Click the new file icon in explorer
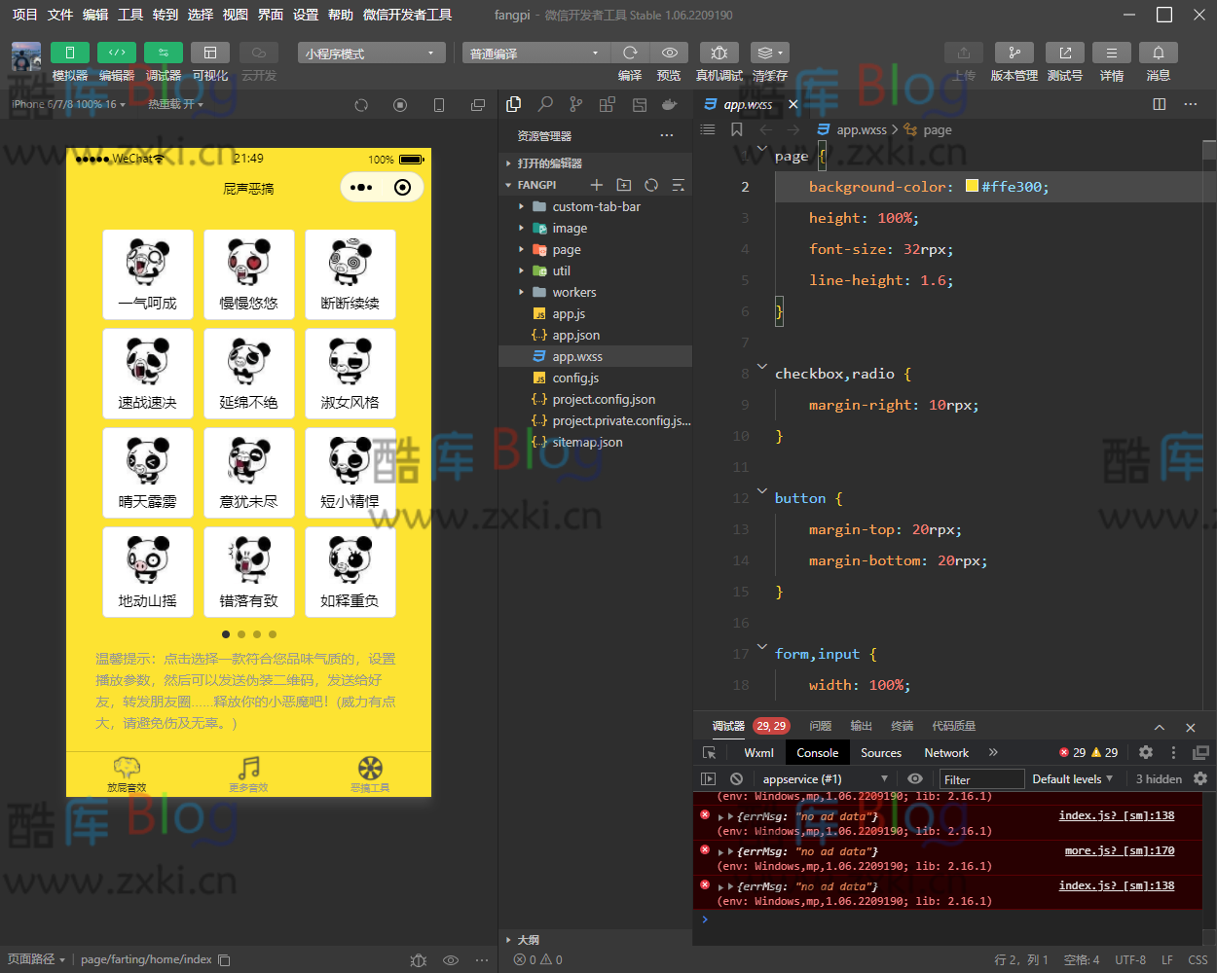The image size is (1217, 973). 597,185
